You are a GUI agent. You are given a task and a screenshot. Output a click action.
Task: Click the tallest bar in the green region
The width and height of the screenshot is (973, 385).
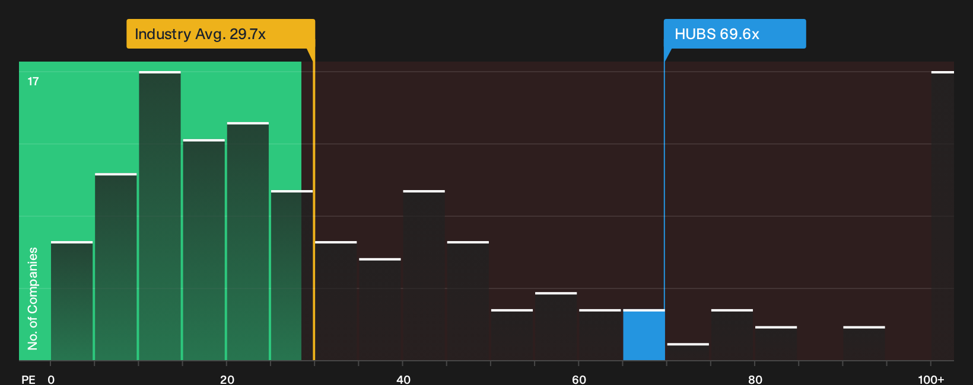pos(160,216)
